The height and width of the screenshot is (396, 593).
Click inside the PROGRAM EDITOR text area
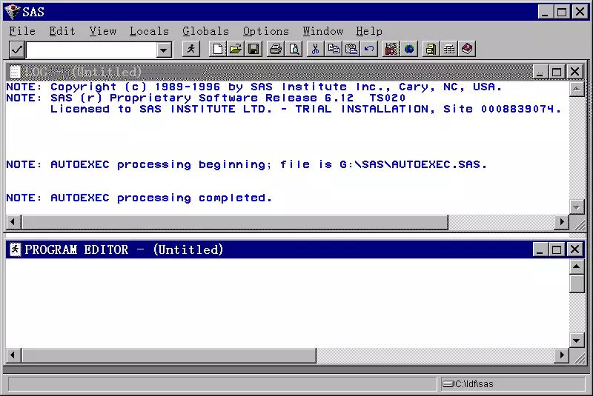click(x=288, y=302)
